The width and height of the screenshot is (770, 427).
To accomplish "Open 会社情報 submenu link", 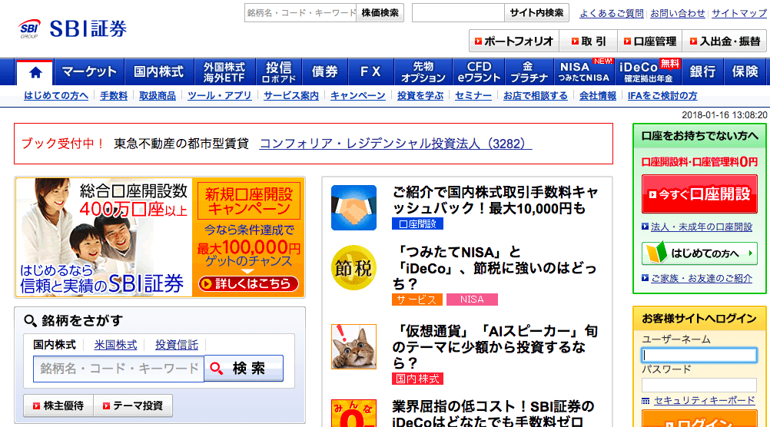I will click(x=598, y=96).
